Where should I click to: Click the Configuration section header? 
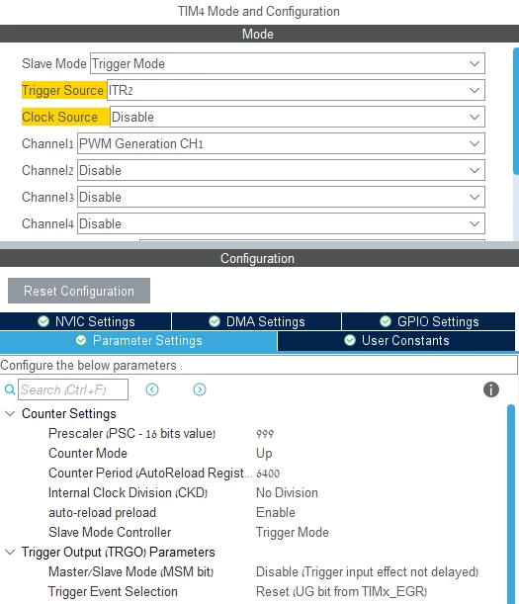coord(257,258)
